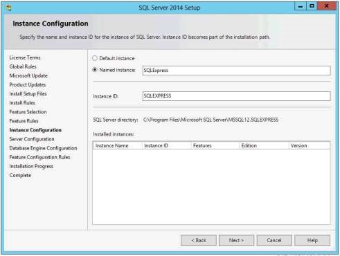Image resolution: width=340 pixels, height=256 pixels.
Task: Select License Terms step in sidebar
Action: click(x=25, y=57)
